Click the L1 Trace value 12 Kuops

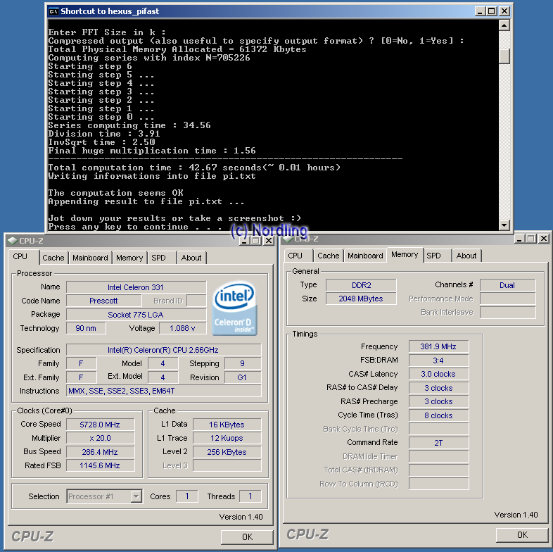tap(227, 438)
